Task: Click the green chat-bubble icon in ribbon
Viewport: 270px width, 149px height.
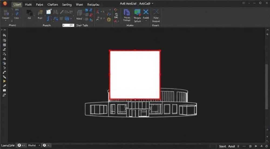Action: (x=137, y=12)
